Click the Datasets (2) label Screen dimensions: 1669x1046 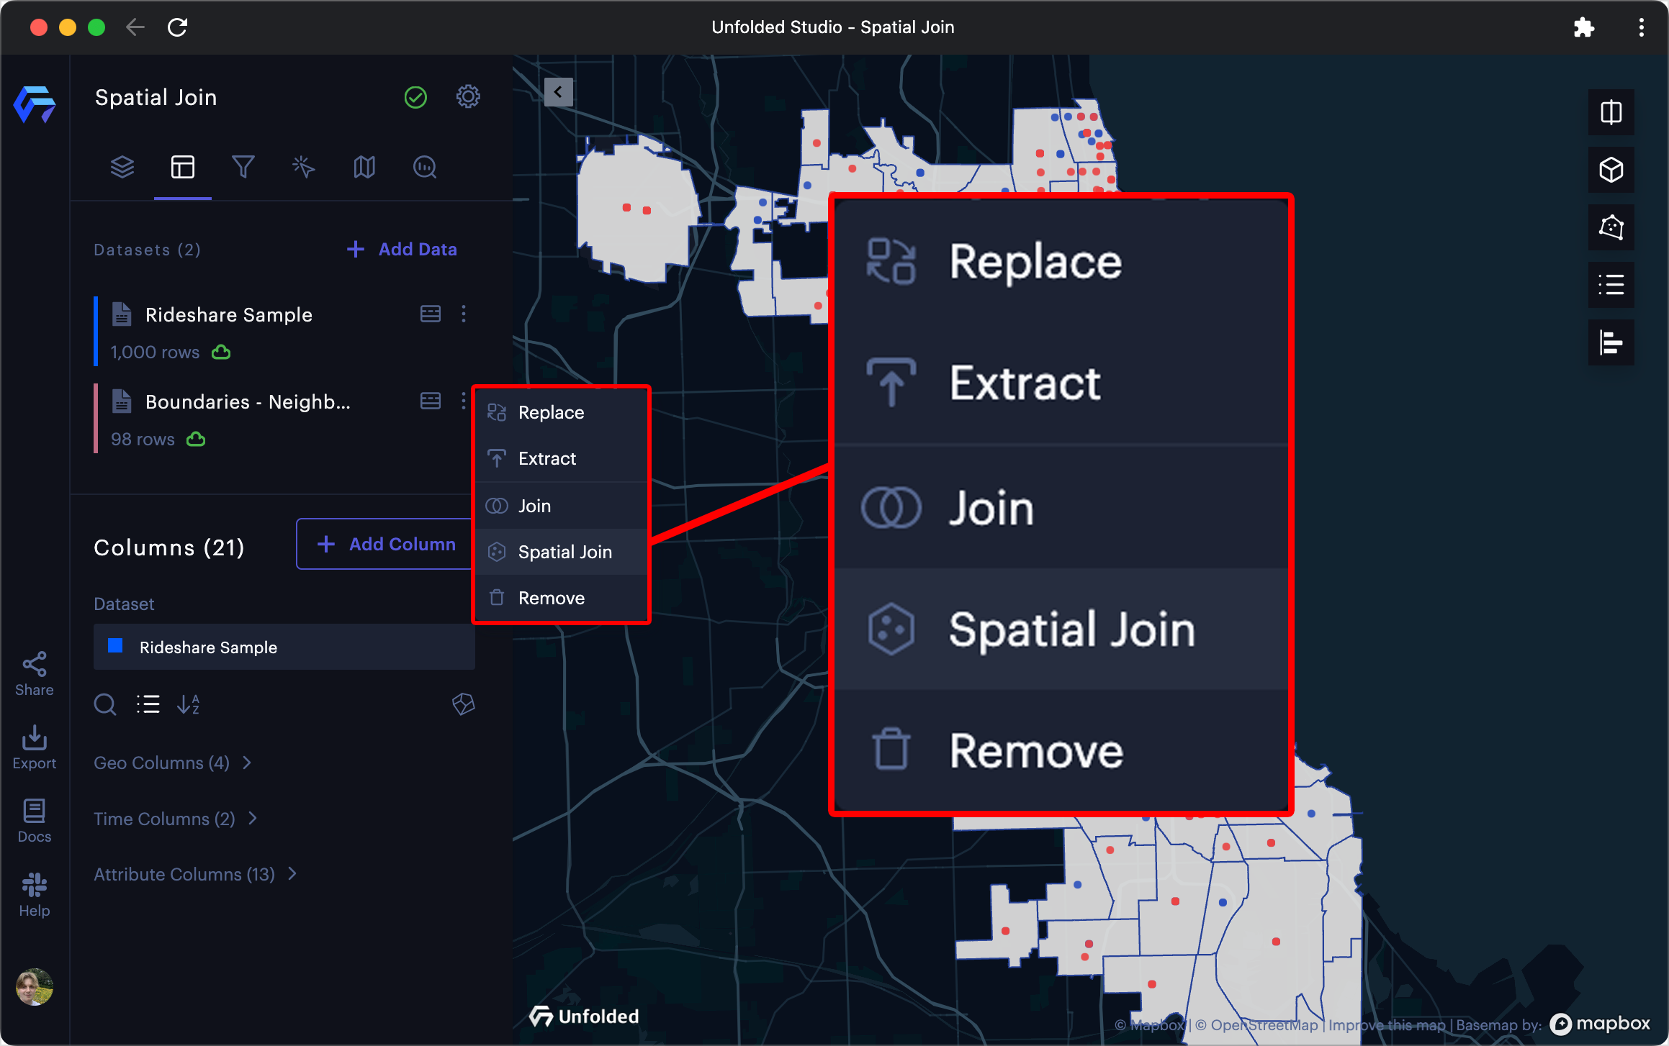tap(147, 250)
